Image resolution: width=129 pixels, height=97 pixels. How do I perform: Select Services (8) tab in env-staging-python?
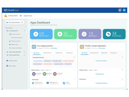(x=36, y=53)
